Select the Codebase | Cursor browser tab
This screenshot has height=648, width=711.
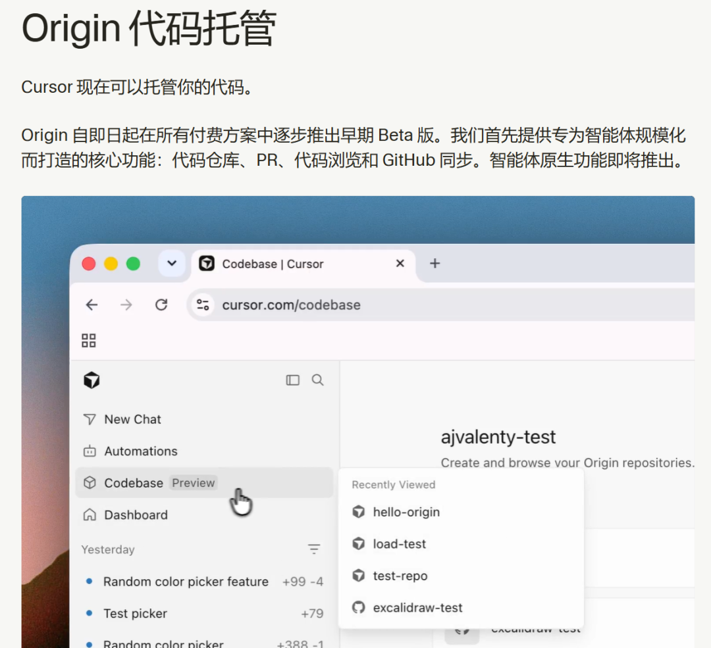pyautogui.click(x=303, y=264)
